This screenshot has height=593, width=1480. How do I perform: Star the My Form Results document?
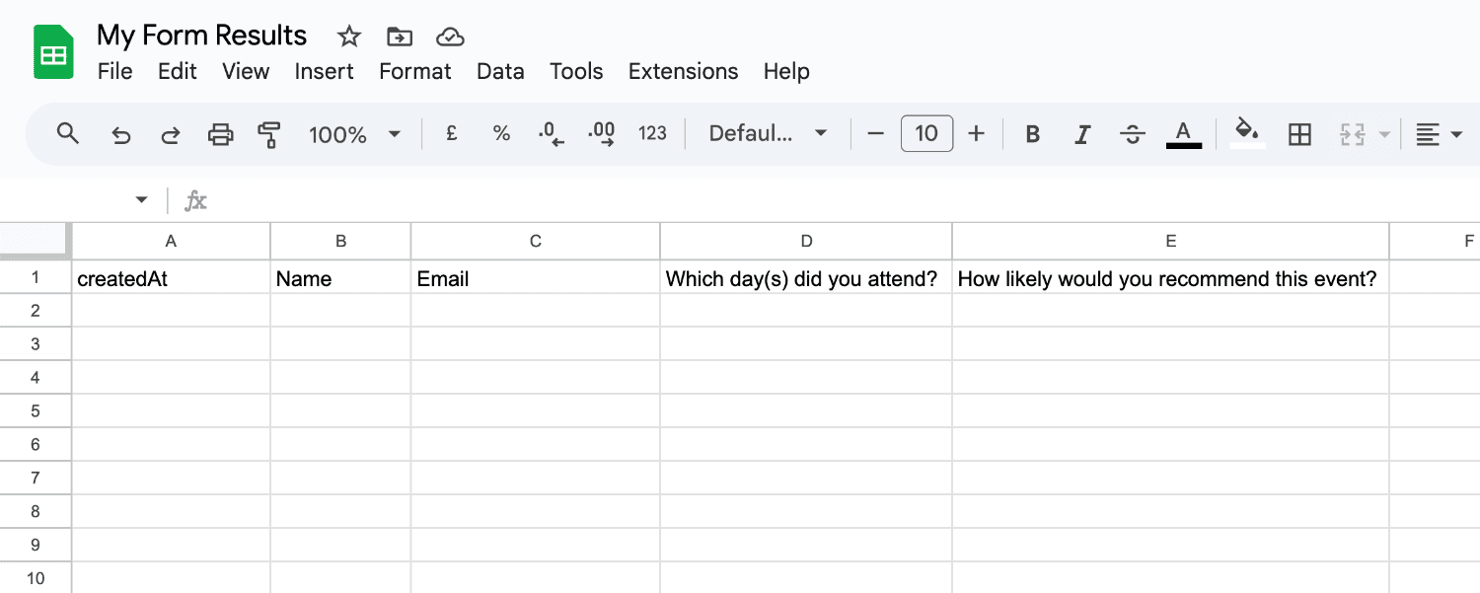click(349, 37)
